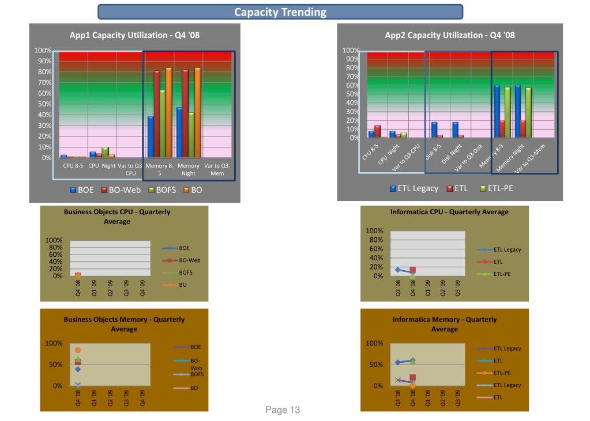Click the blue BOE bar in App1 Memory Night group
This screenshot has width=590, height=421.
pos(179,132)
